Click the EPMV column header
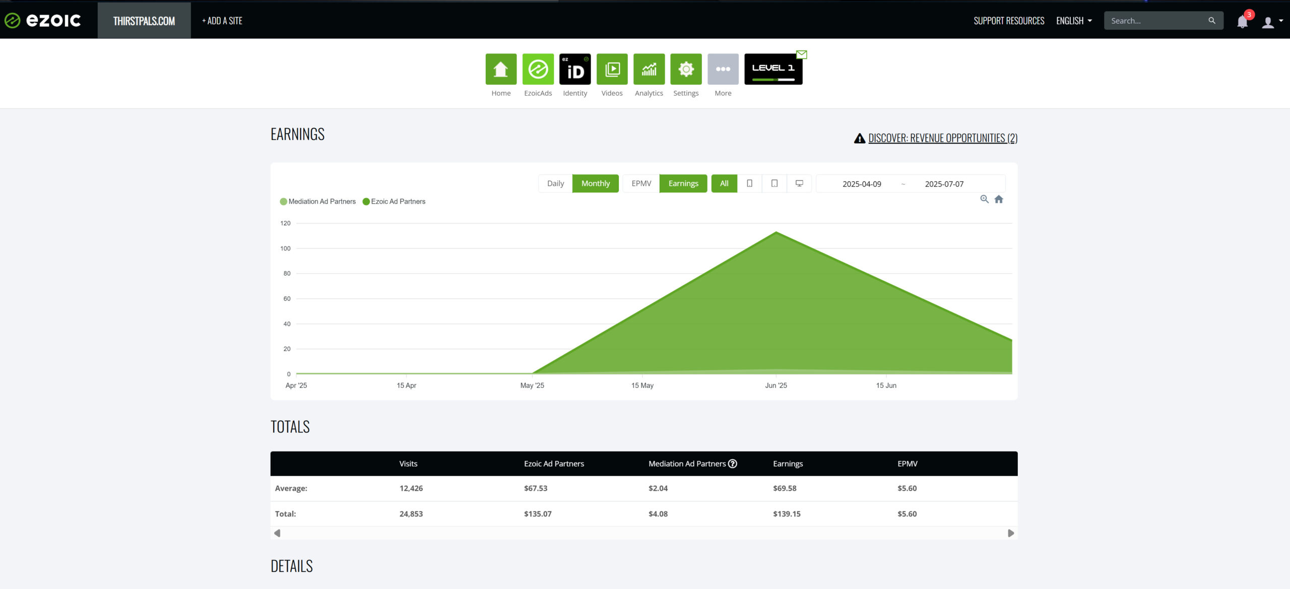The width and height of the screenshot is (1290, 589). [x=907, y=464]
